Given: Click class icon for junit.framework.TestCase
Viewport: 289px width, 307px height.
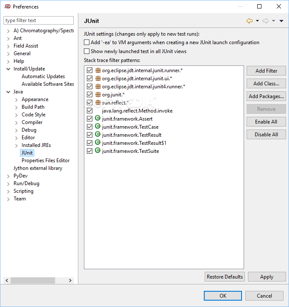Looking at the screenshot, I should [x=97, y=126].
